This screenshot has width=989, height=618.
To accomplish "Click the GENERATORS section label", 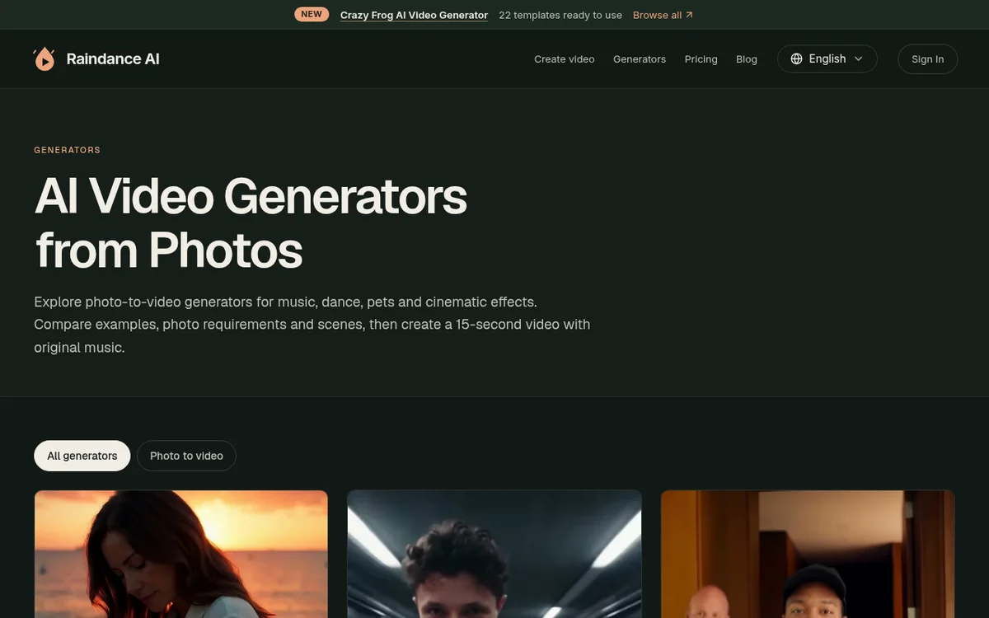I will pos(68,150).
